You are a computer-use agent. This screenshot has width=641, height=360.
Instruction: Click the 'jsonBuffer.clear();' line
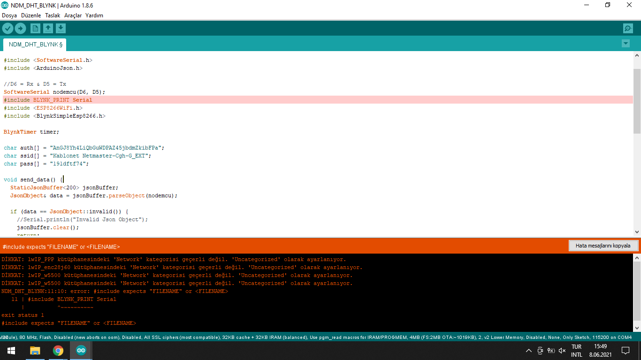[x=48, y=227]
